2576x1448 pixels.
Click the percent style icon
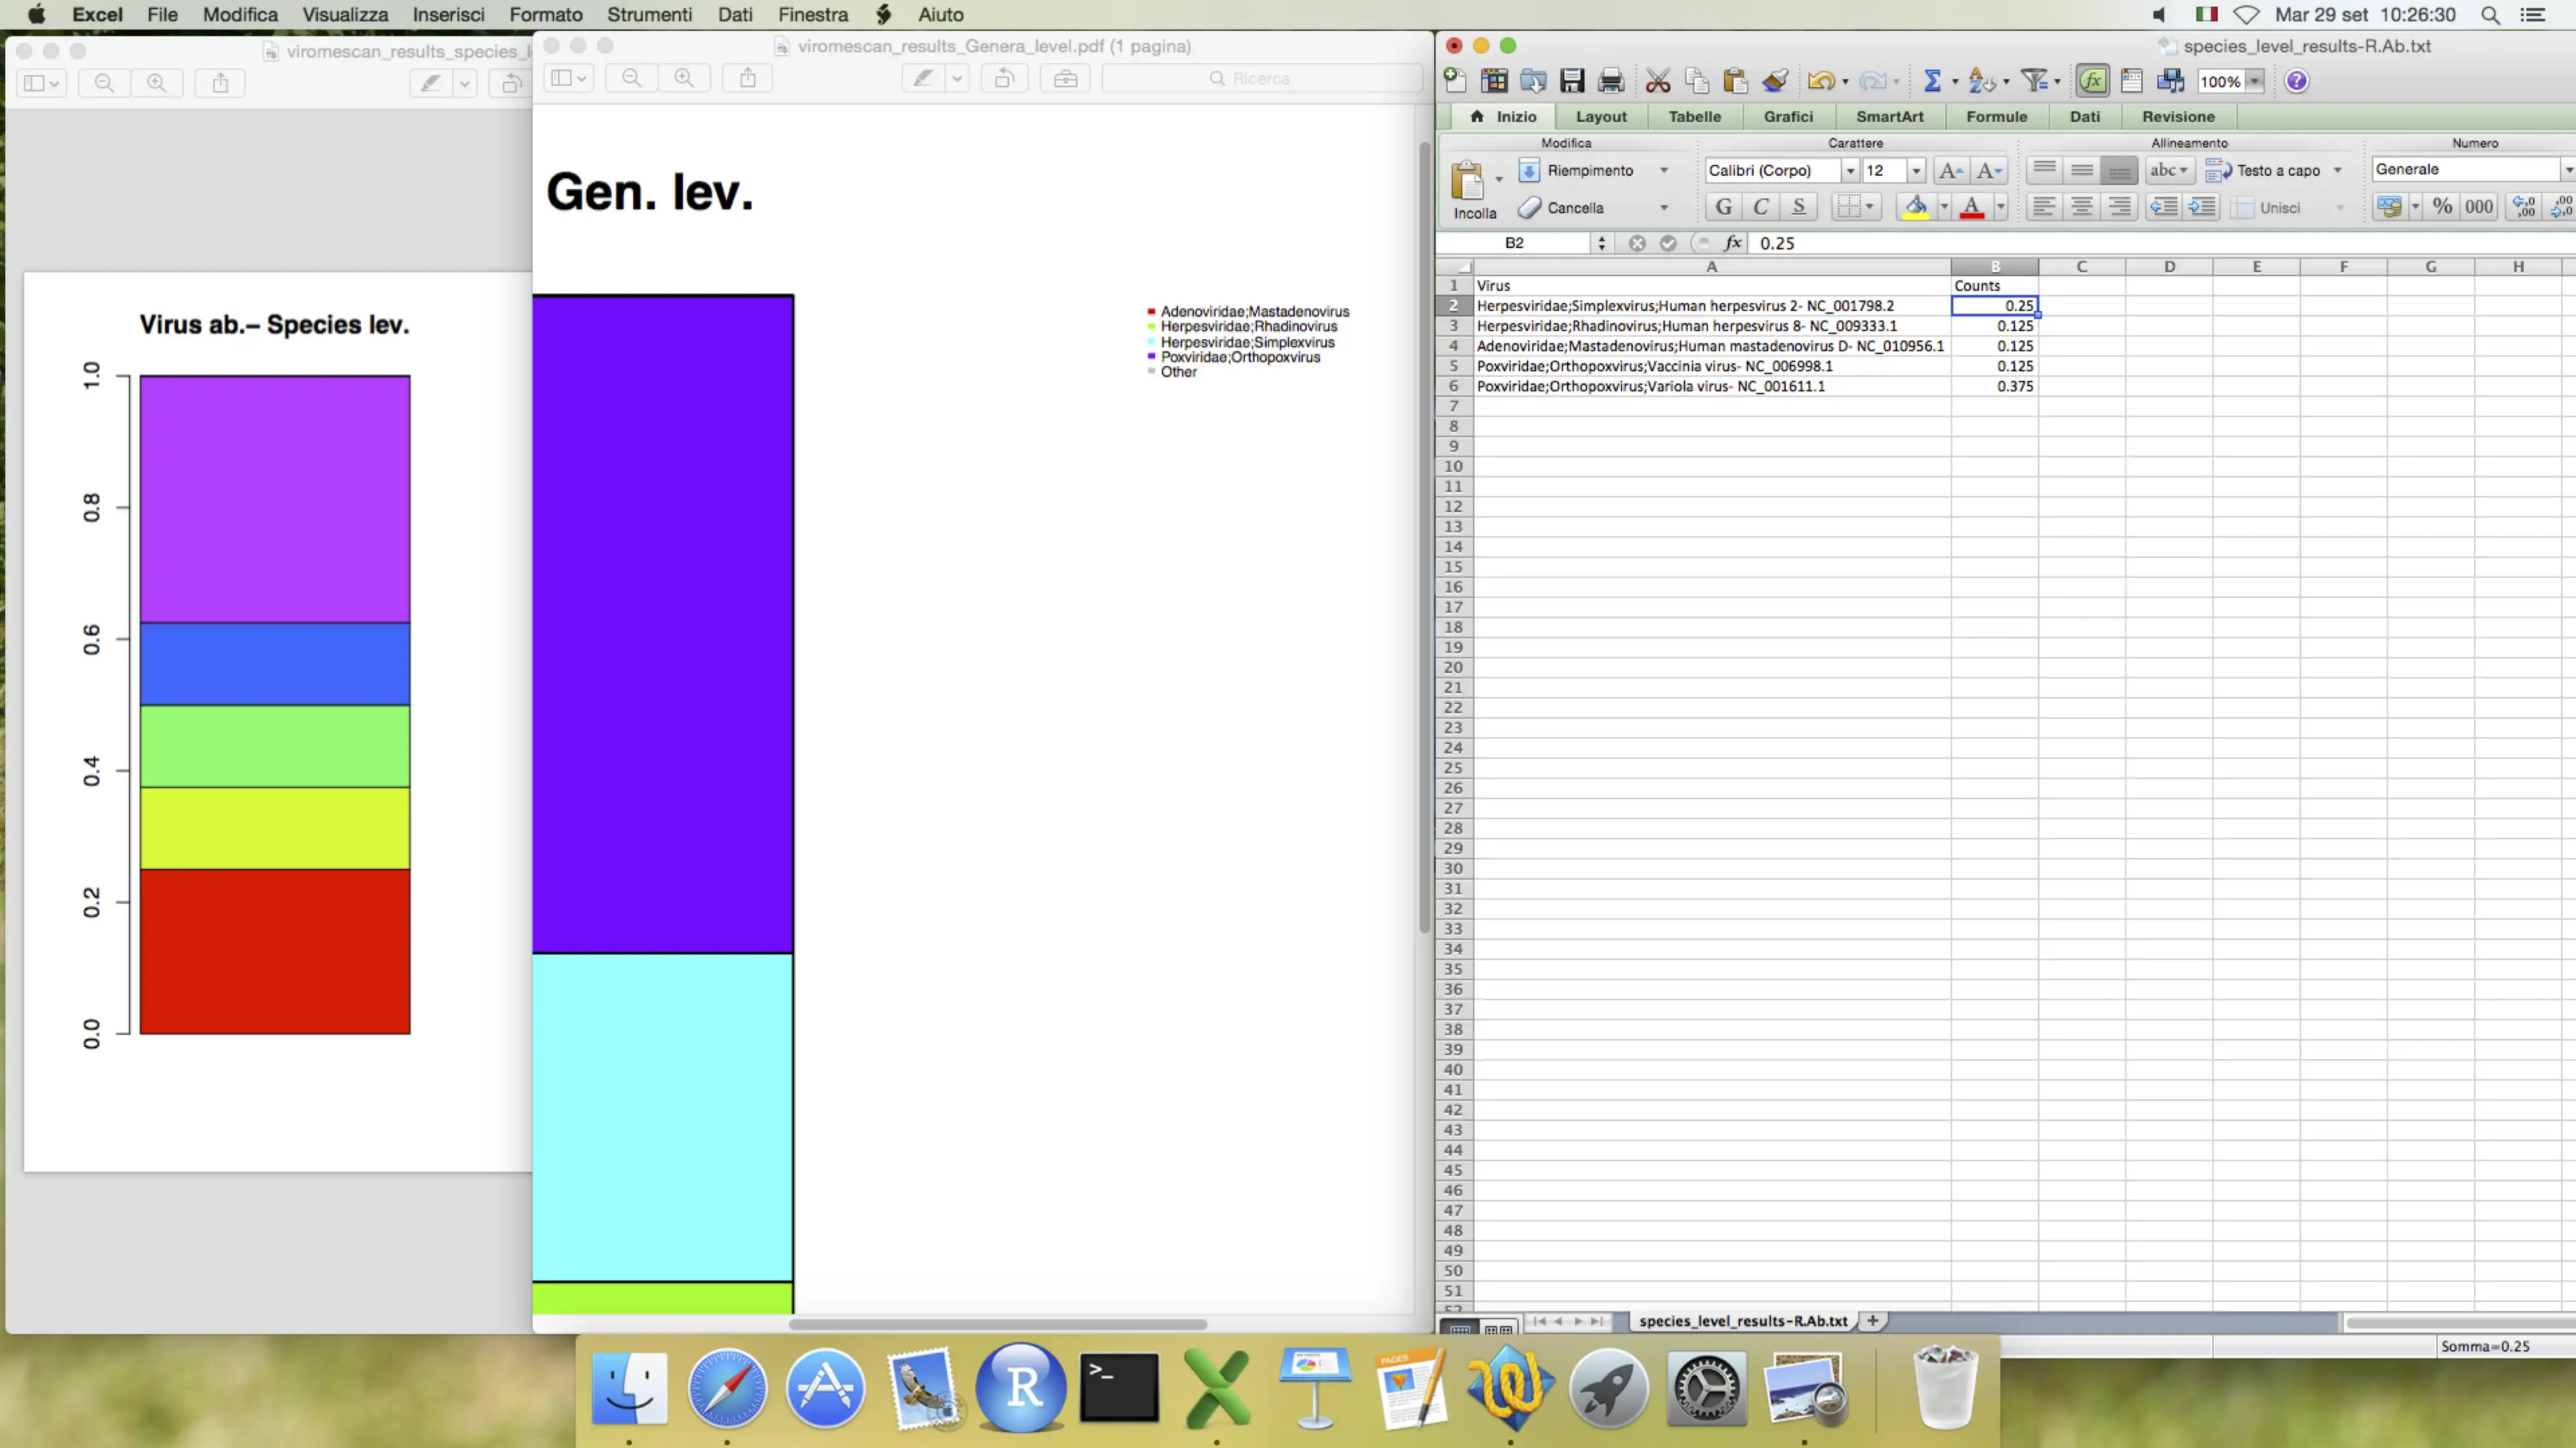tap(2442, 207)
